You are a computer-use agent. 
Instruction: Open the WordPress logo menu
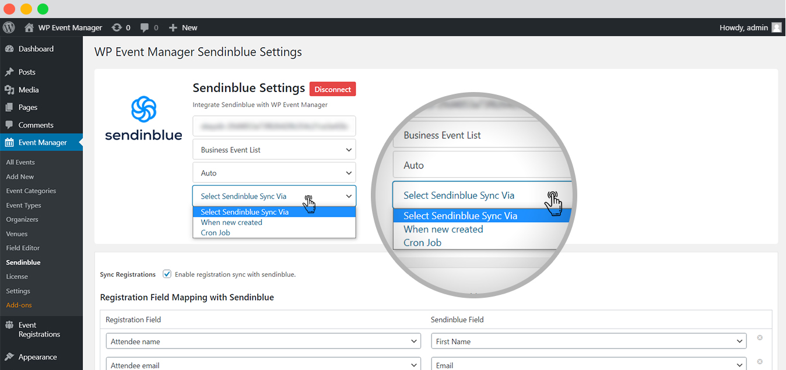(9, 27)
